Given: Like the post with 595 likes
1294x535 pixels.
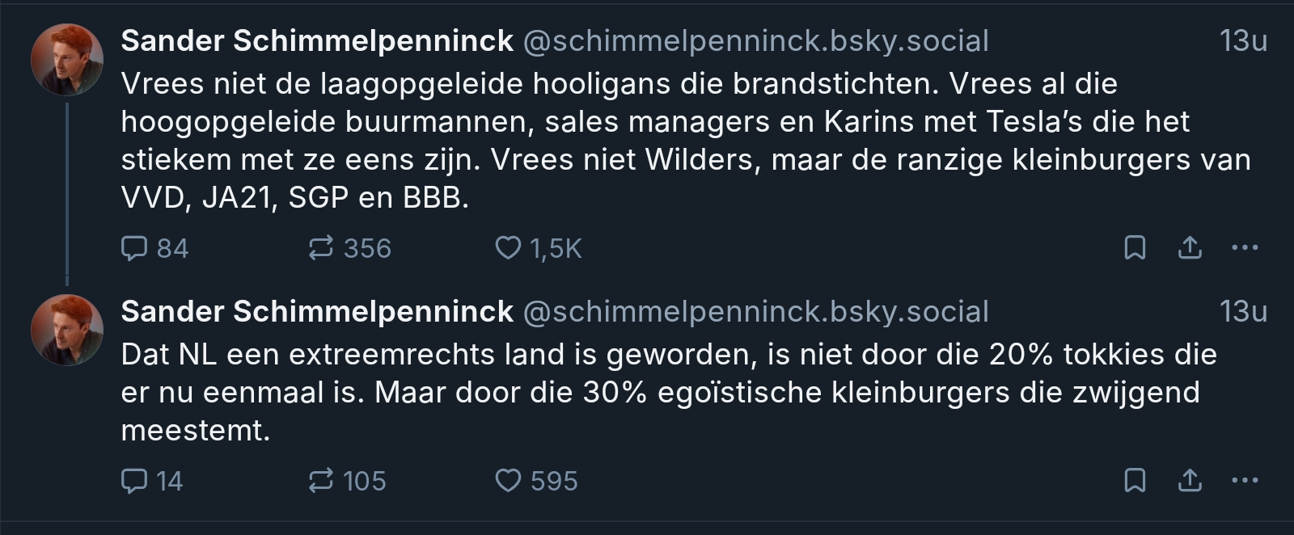Looking at the screenshot, I should click(x=508, y=481).
